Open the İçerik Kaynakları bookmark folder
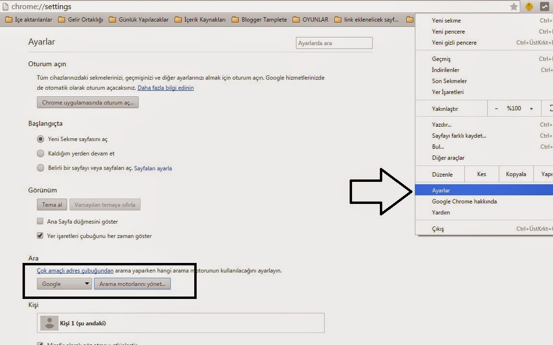Image resolution: width=553 pixels, height=345 pixels. [200, 19]
